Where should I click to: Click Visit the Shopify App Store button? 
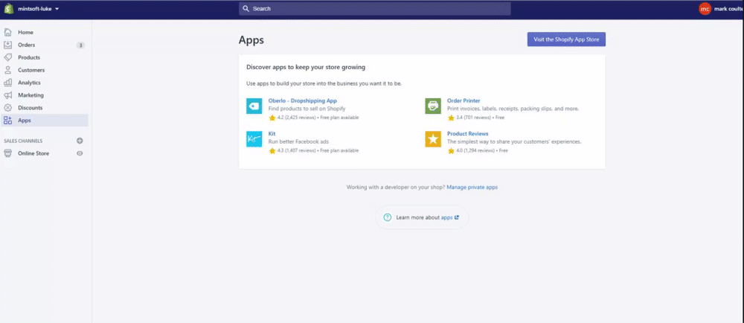[566, 39]
